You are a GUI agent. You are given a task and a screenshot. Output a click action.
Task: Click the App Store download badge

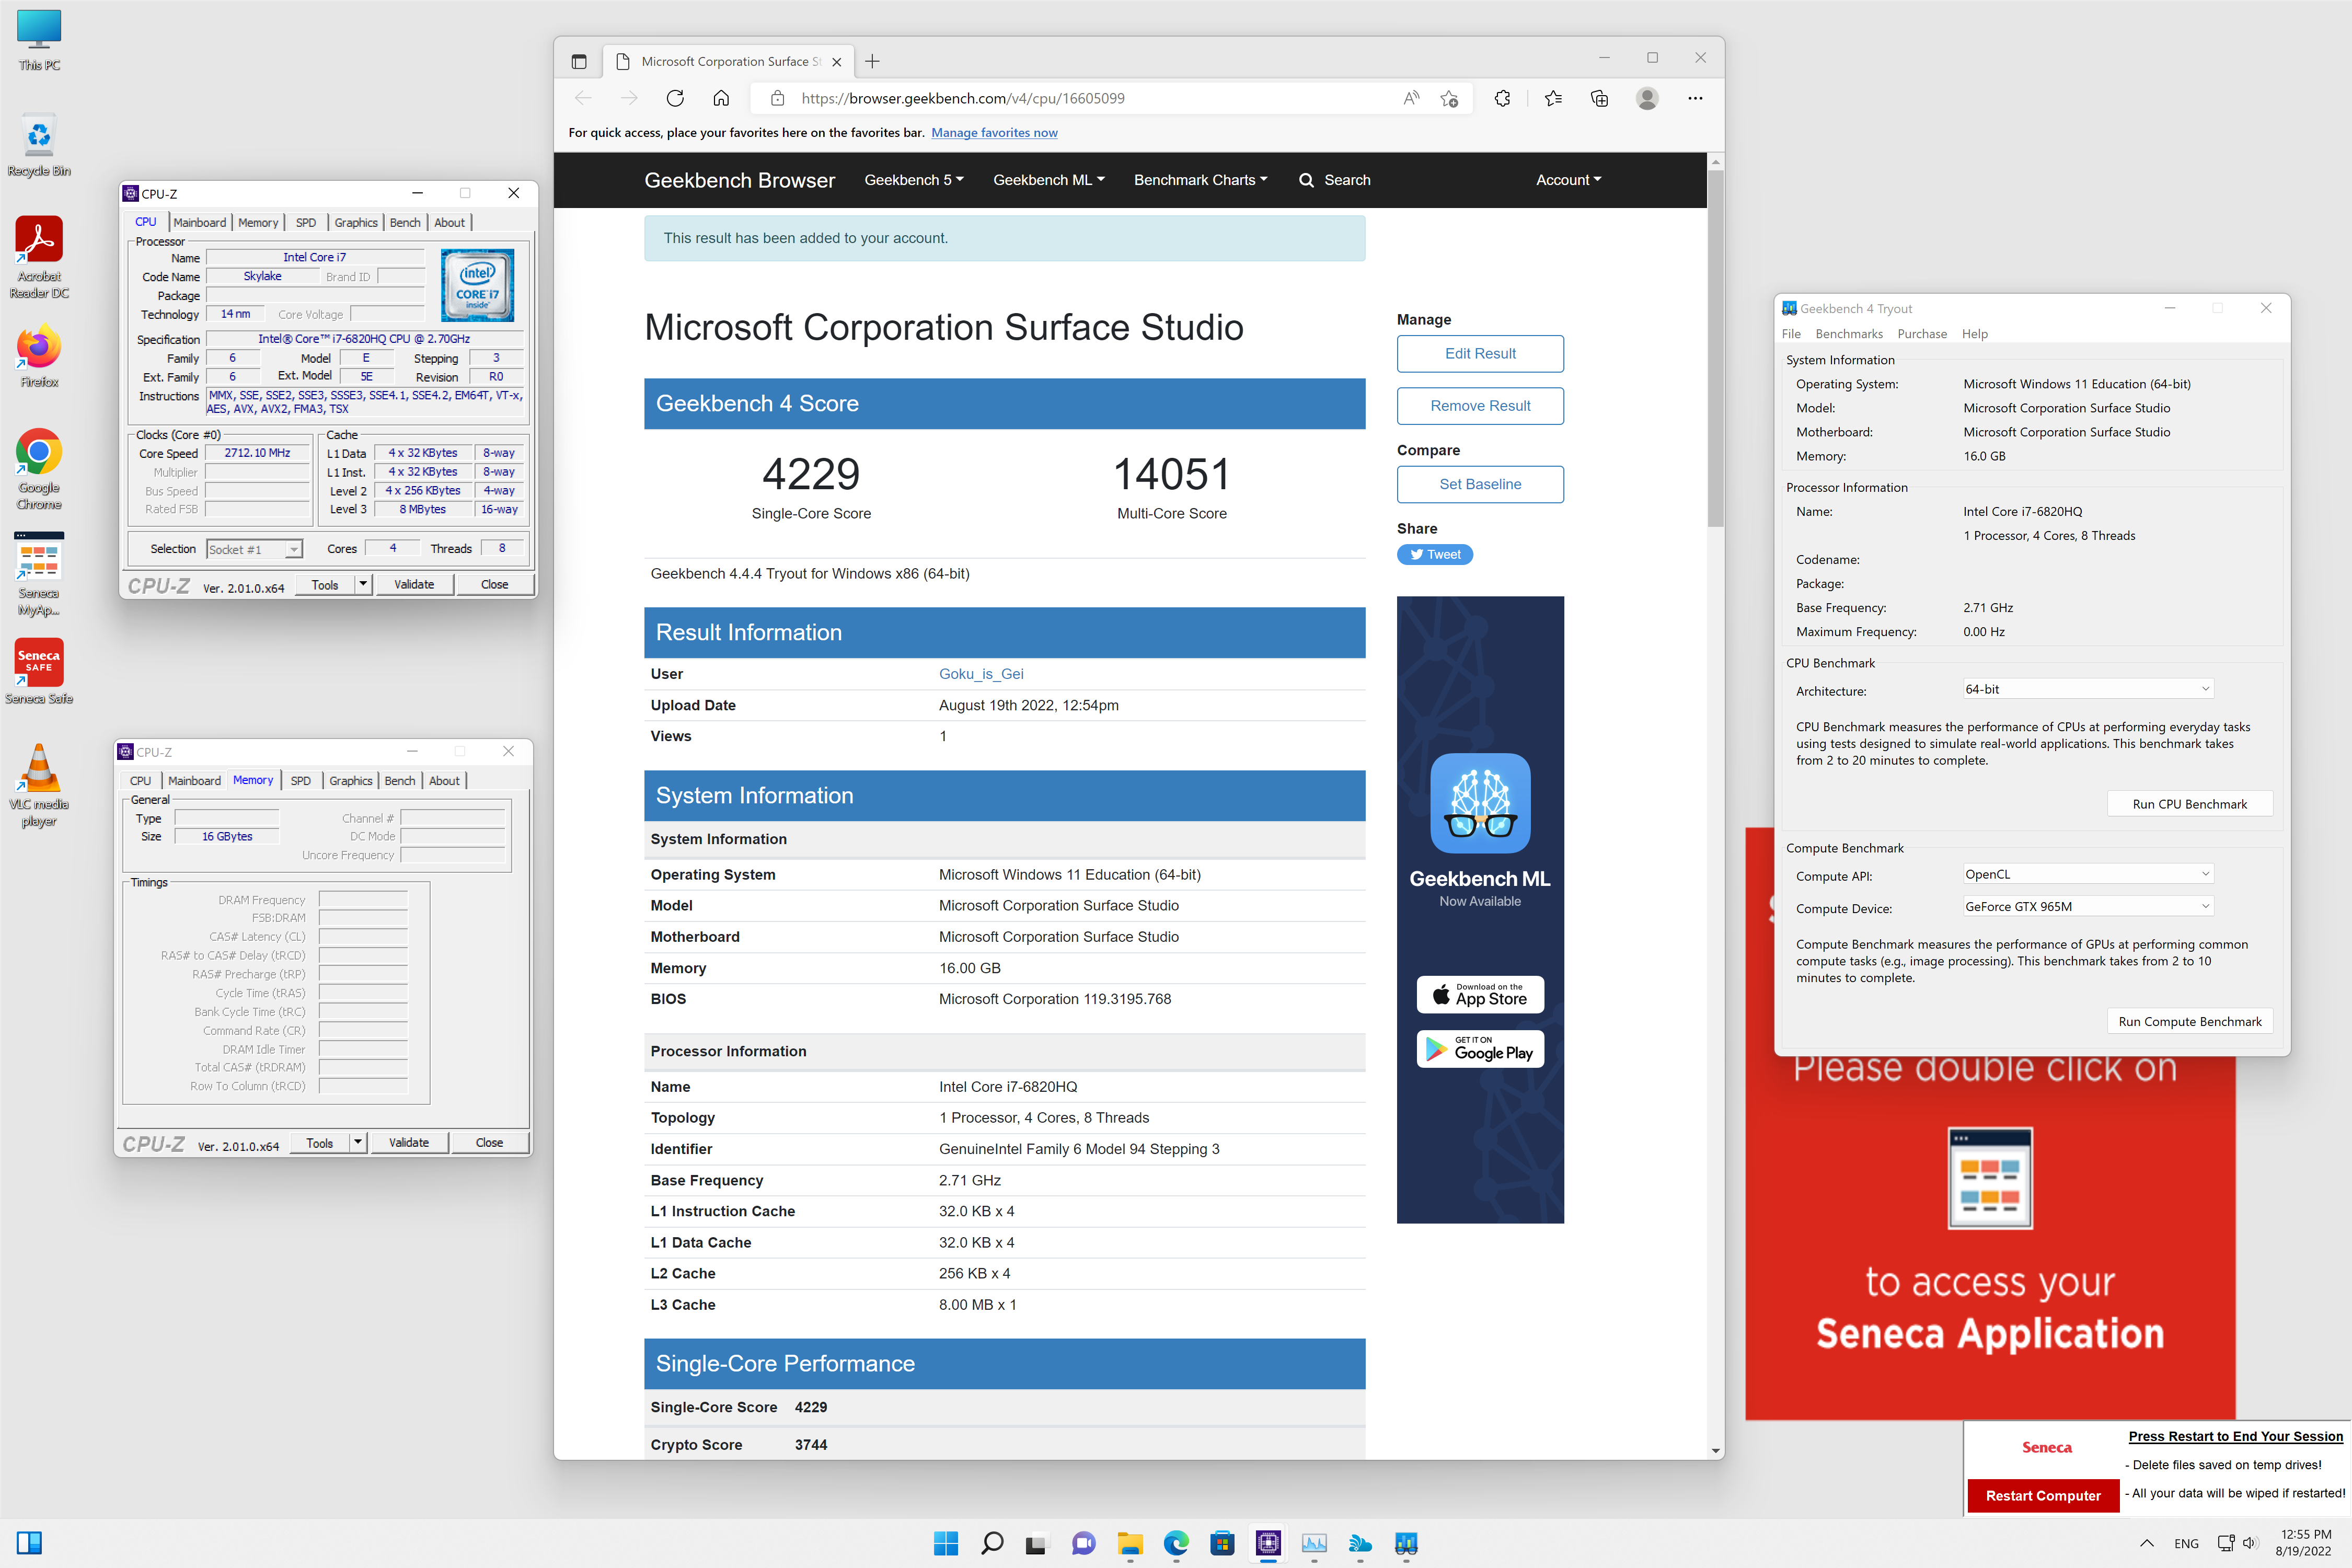pos(1480,994)
